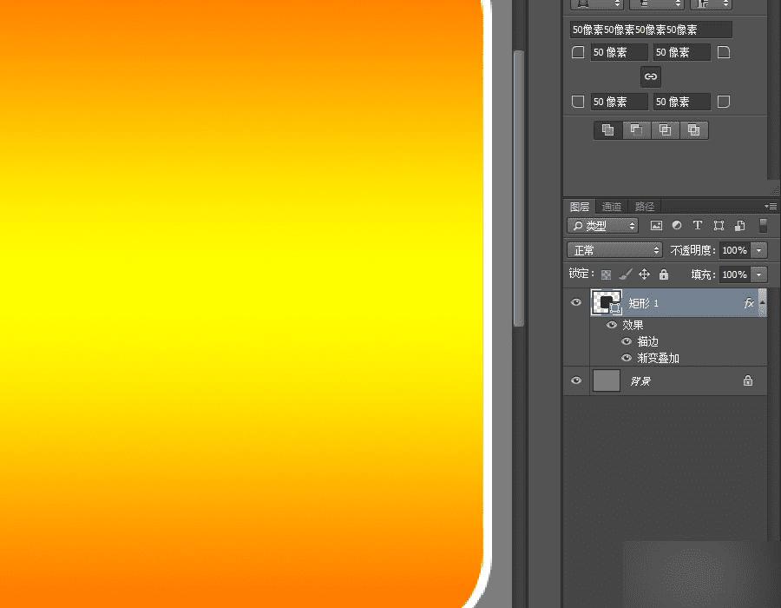This screenshot has height=608, width=781.
Task: Select the combine shapes path operation
Action: click(x=608, y=130)
